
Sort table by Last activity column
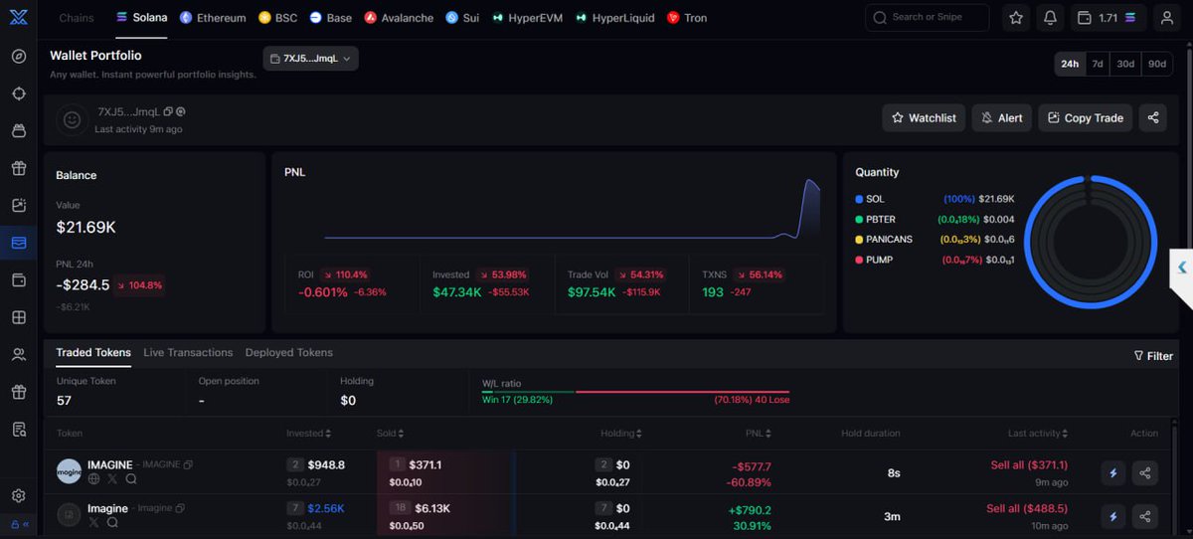coord(1038,434)
